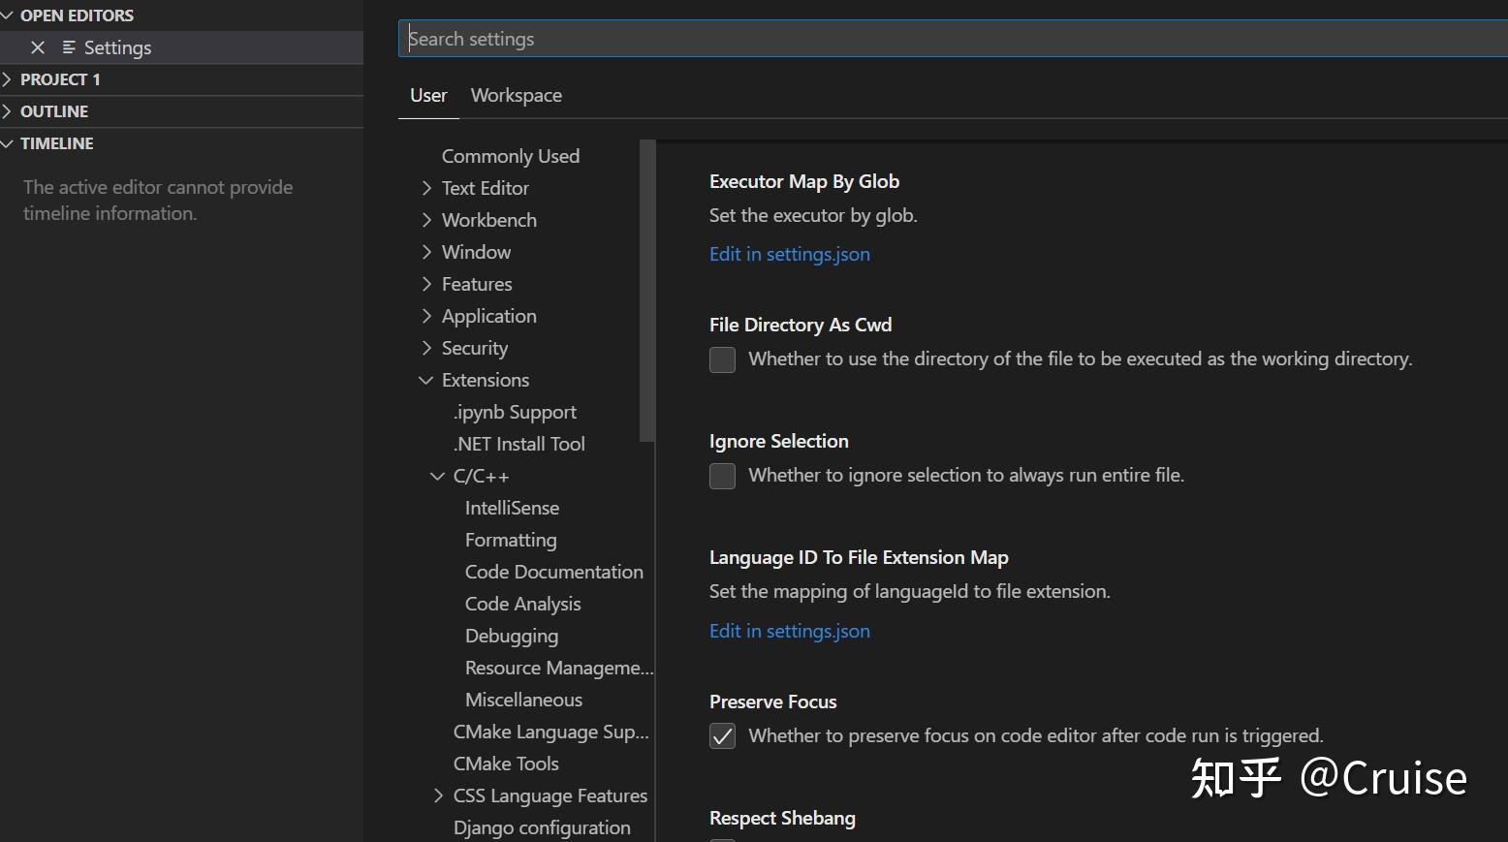Uncheck the Preserve Focus setting
Screen dimensions: 1508x842
click(721, 735)
